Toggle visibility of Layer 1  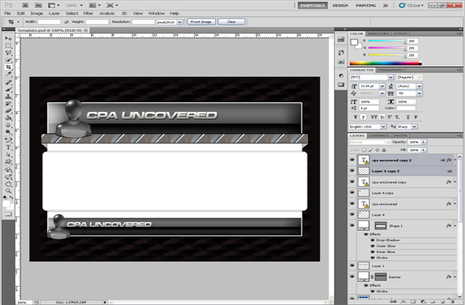coord(352,266)
